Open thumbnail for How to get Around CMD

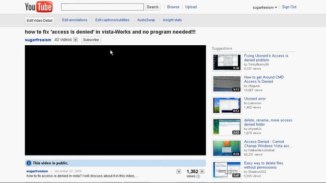227,83
